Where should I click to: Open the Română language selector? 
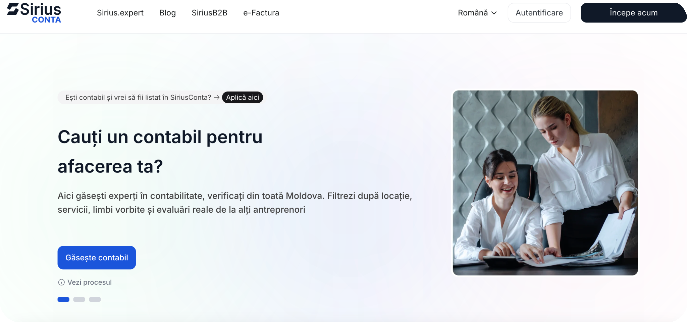tap(477, 13)
